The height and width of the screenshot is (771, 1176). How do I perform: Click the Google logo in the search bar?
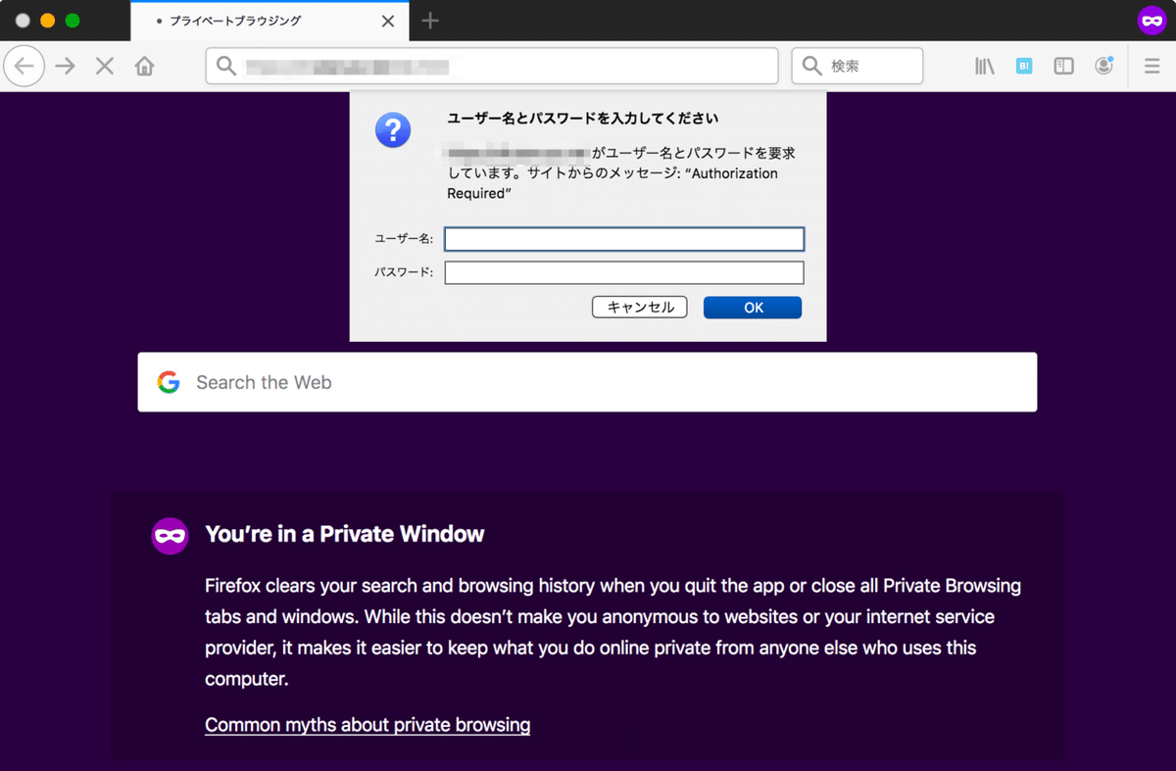click(x=169, y=382)
